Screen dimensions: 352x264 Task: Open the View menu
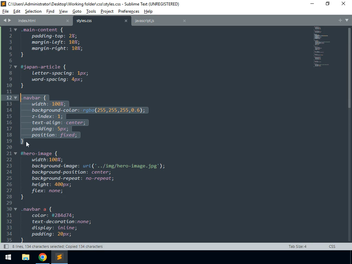point(63,11)
